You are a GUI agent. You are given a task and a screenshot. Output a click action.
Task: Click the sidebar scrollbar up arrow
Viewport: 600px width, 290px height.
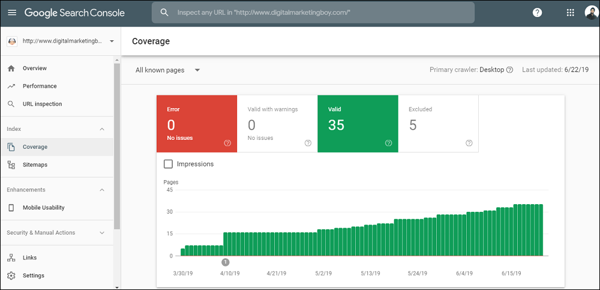coord(117,60)
